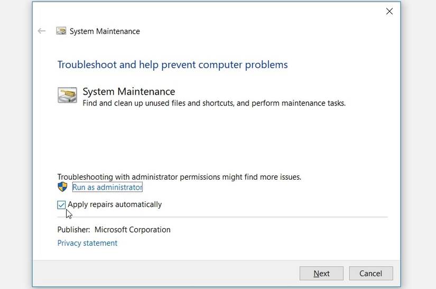The image size is (436, 289).
Task: Click the 'Publisher:' label
Action: [73, 230]
